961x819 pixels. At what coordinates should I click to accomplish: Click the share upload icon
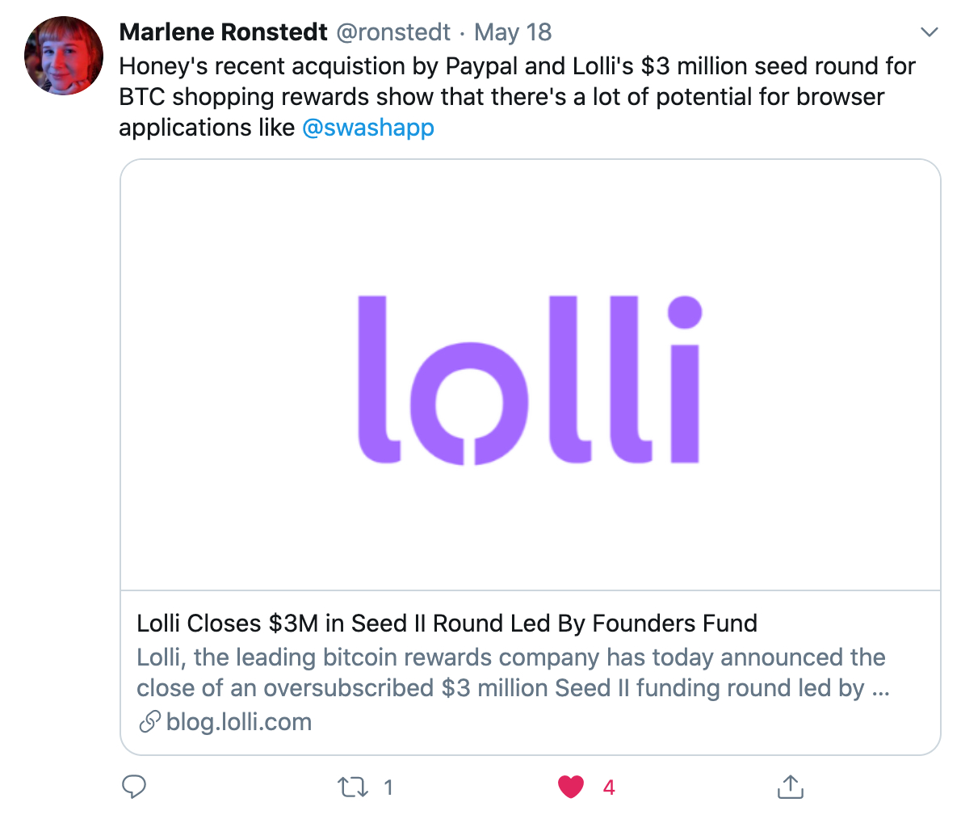pos(790,787)
